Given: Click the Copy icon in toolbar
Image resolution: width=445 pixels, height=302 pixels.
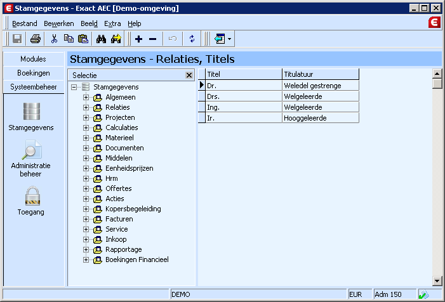Looking at the screenshot, I should [69, 39].
